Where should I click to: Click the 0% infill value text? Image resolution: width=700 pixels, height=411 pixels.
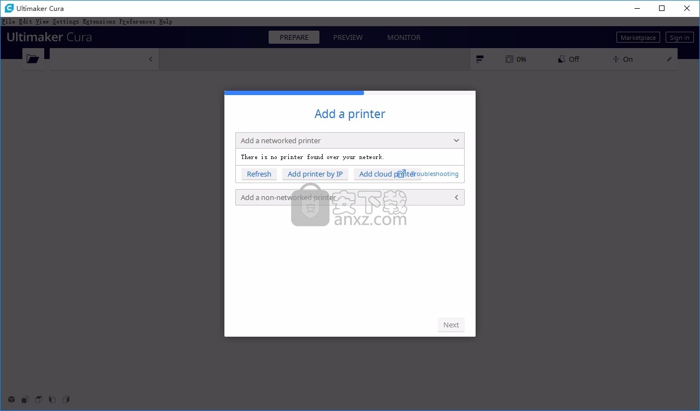[x=521, y=59]
